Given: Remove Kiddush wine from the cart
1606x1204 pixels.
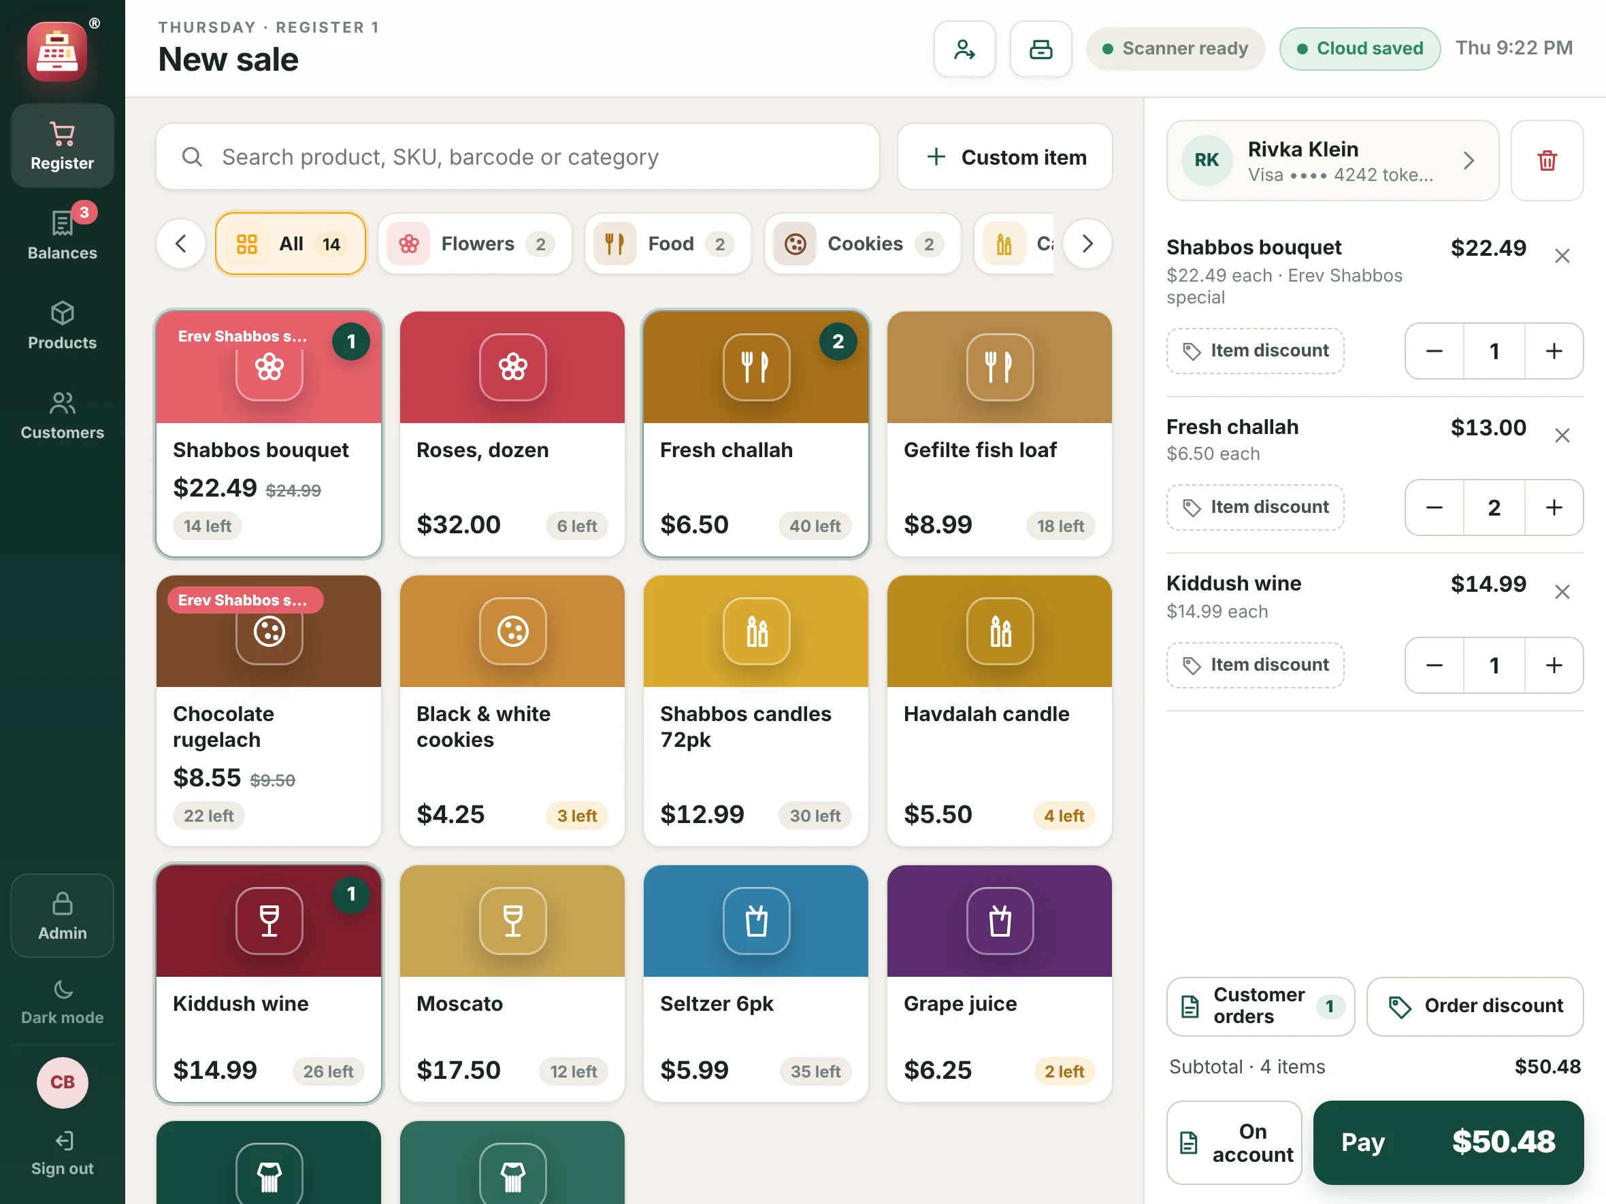Looking at the screenshot, I should tap(1562, 592).
